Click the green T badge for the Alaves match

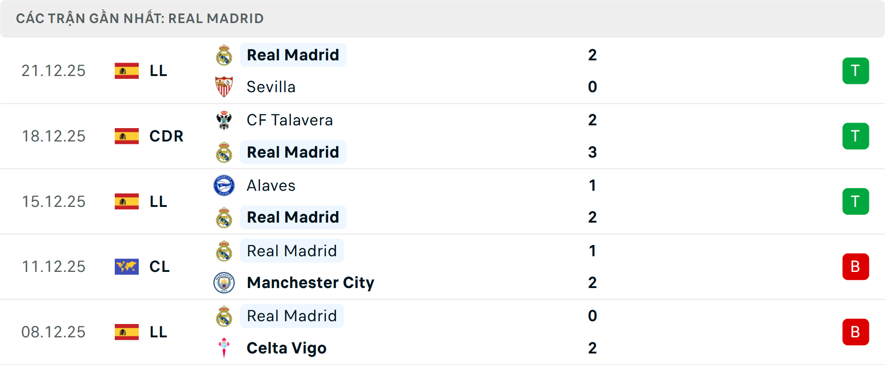[x=855, y=201]
